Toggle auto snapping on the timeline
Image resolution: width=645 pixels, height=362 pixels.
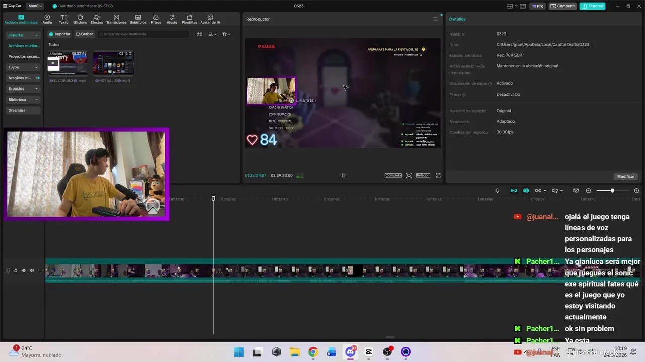coord(526,191)
